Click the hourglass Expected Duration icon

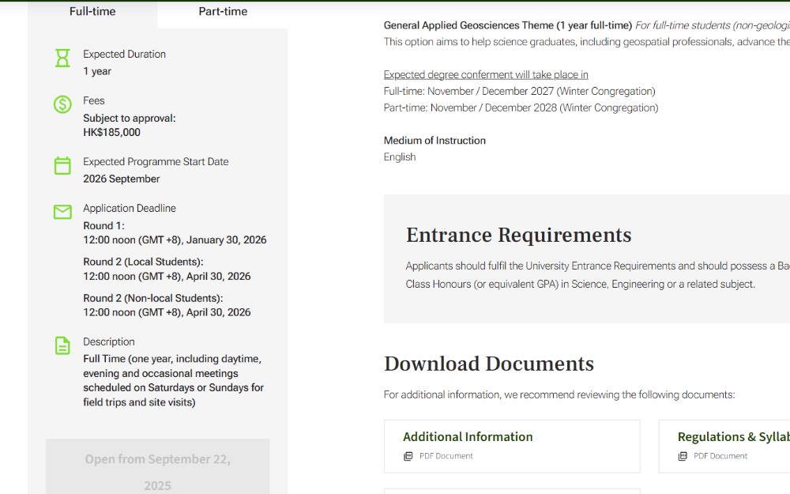[62, 58]
